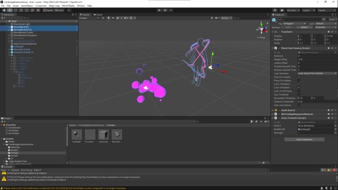Open the Tag Untagged dropdown
This screenshot has width=338, height=190.
(294, 23)
